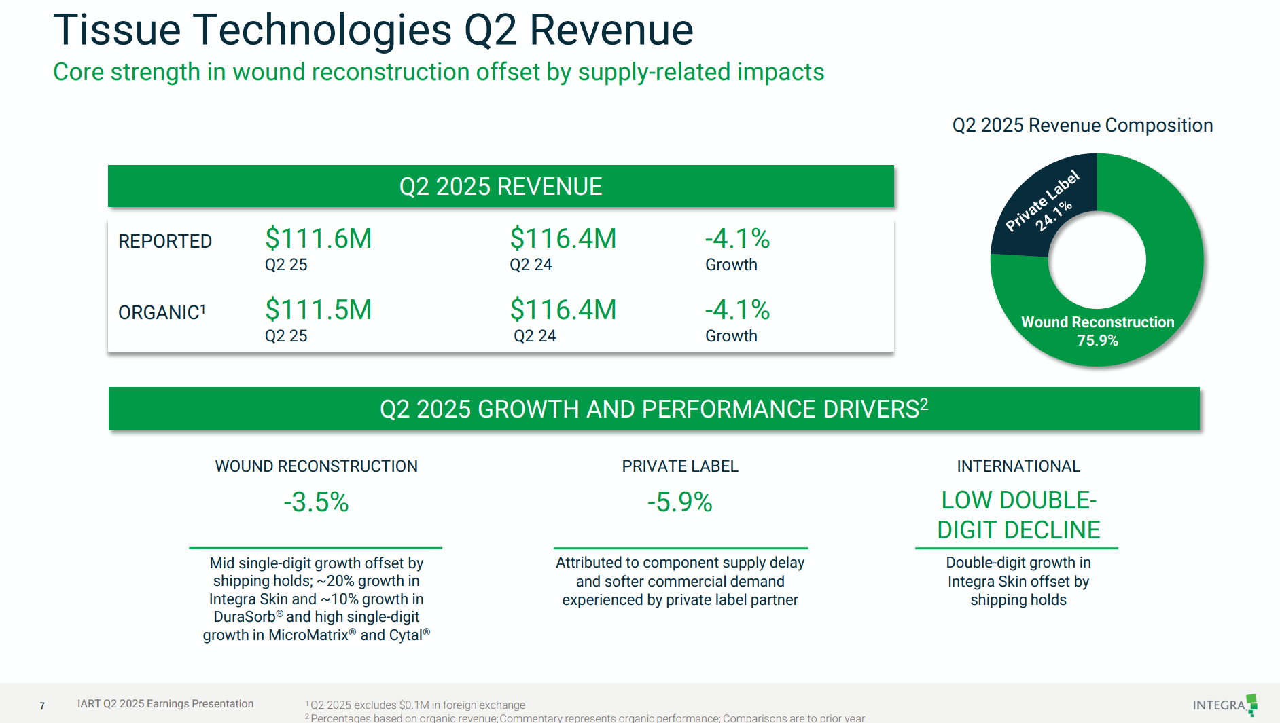Viewport: 1280px width, 723px height.
Task: Select the LOW DOUBLE-DIGIT DECLINE text
Action: 1018,515
